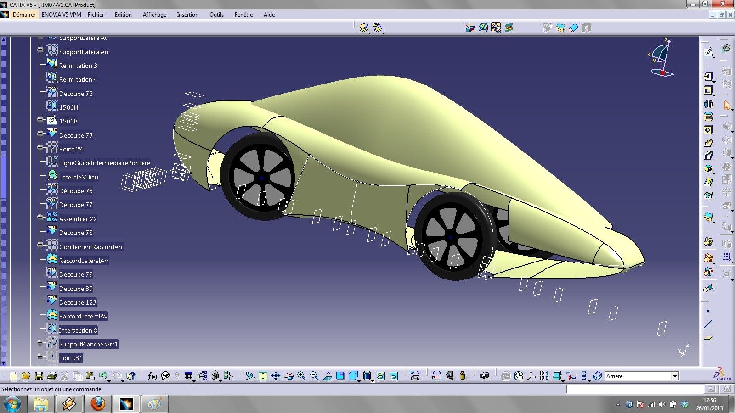This screenshot has width=735, height=413.
Task: Open the Insertion menu
Action: click(187, 15)
